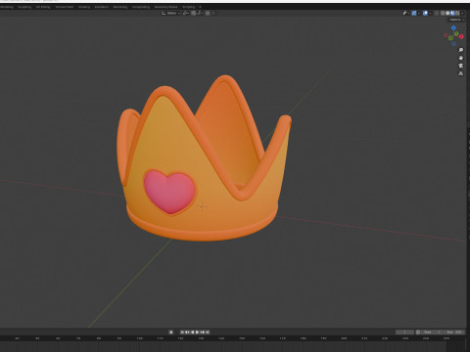Image resolution: width=470 pixels, height=352 pixels.
Task: Click the End frame field
Action: pyautogui.click(x=454, y=332)
